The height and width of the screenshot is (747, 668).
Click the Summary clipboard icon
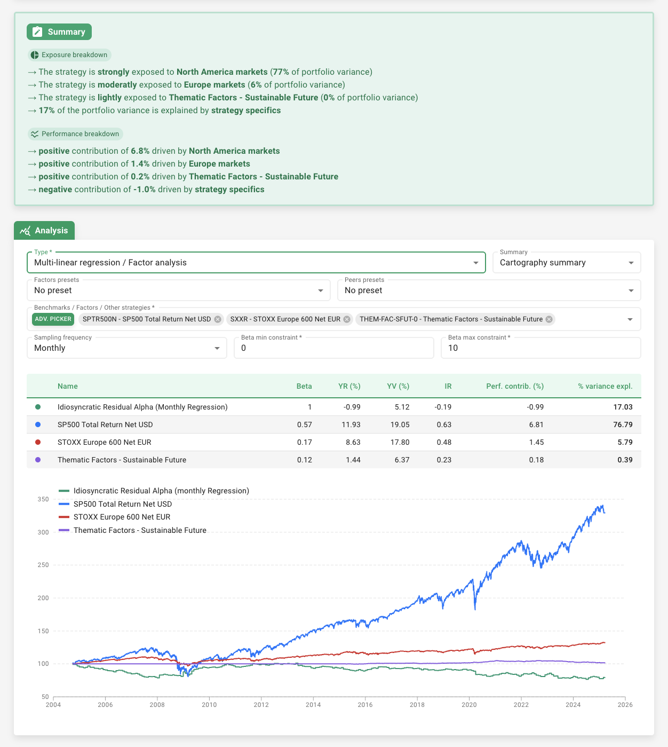(x=37, y=32)
